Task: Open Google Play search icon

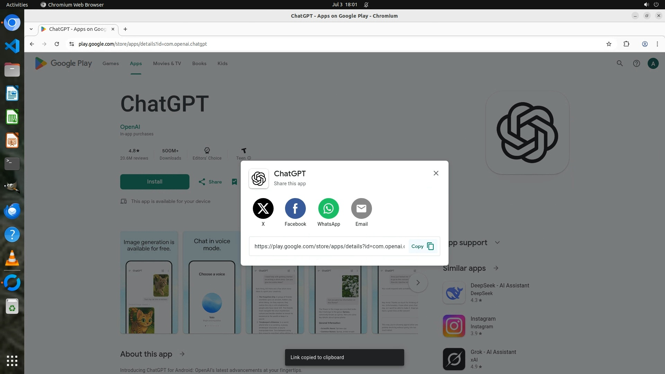Action: [620, 63]
